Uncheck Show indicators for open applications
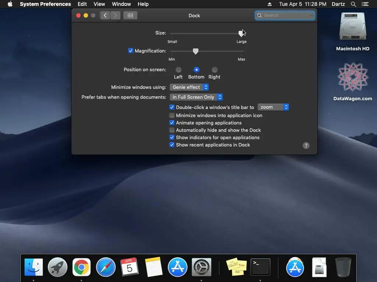 [x=172, y=137]
